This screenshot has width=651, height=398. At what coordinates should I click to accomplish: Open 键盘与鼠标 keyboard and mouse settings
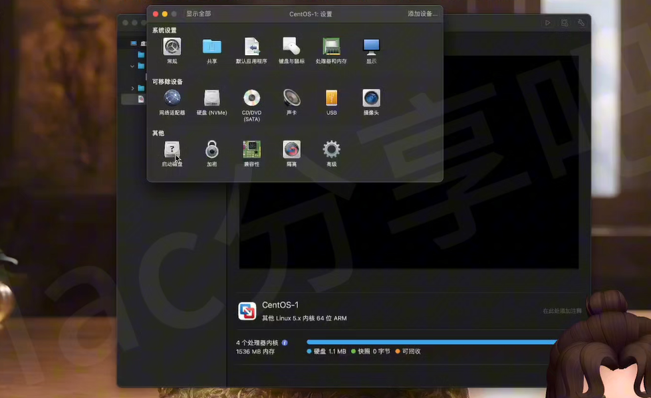[291, 47]
